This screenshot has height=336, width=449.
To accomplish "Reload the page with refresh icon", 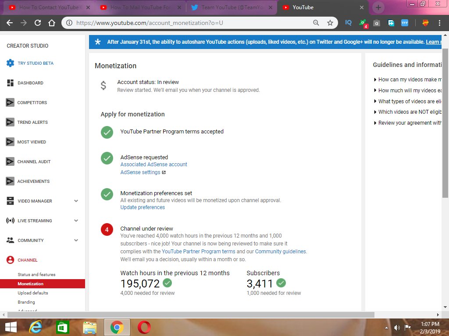I will point(38,23).
